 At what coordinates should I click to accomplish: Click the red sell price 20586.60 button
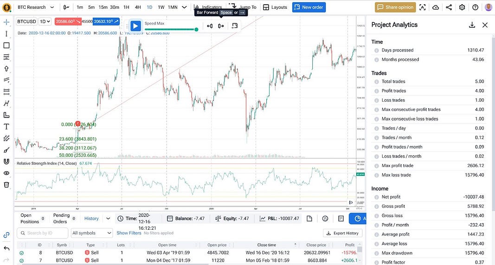tap(68, 21)
